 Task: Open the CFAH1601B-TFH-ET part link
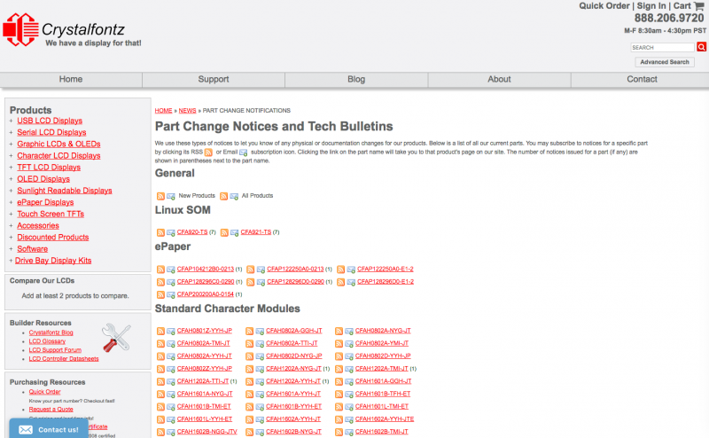(383, 394)
